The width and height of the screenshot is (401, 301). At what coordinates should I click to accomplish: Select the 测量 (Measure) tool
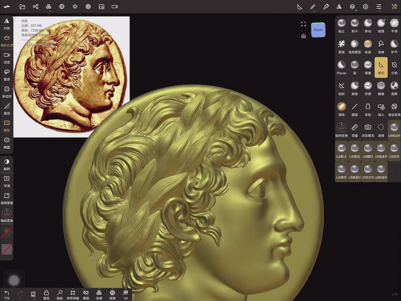click(x=355, y=130)
